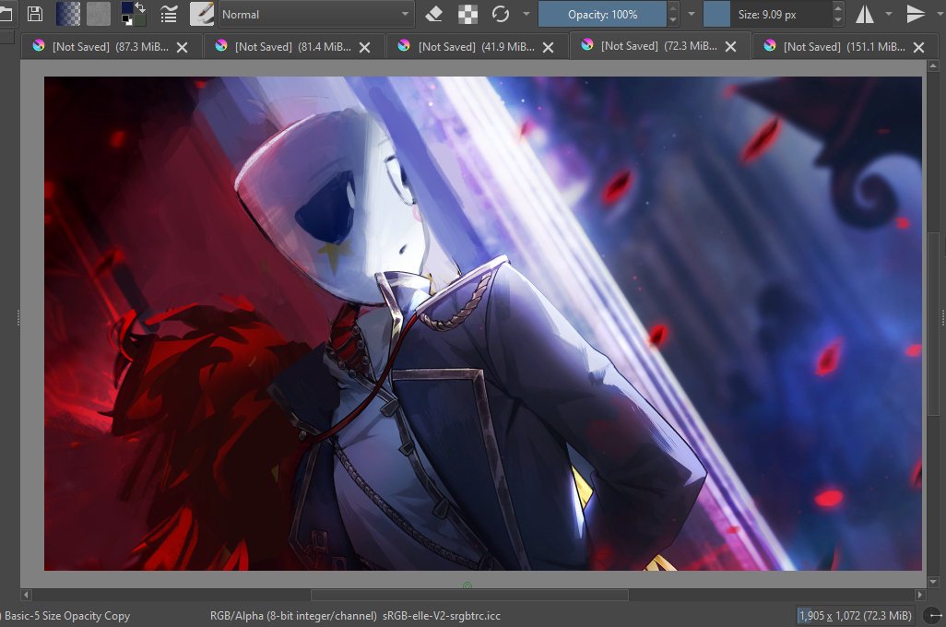
Task: Expand dropdown arrow next to reload preset
Action: click(x=526, y=13)
